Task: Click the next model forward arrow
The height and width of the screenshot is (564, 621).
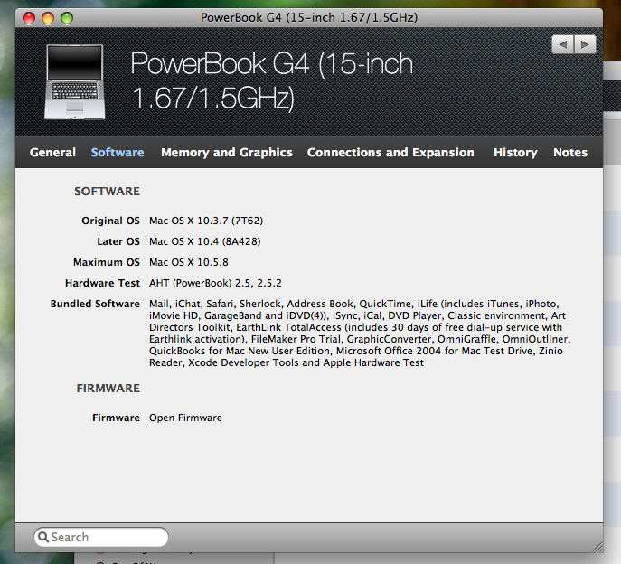Action: (x=585, y=44)
